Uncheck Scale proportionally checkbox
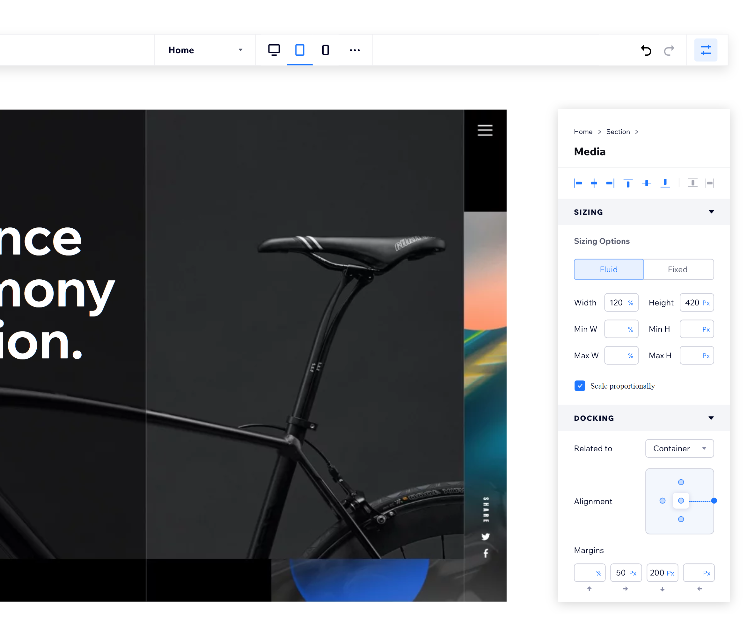Screen dimensions: 747x637 [x=579, y=386]
